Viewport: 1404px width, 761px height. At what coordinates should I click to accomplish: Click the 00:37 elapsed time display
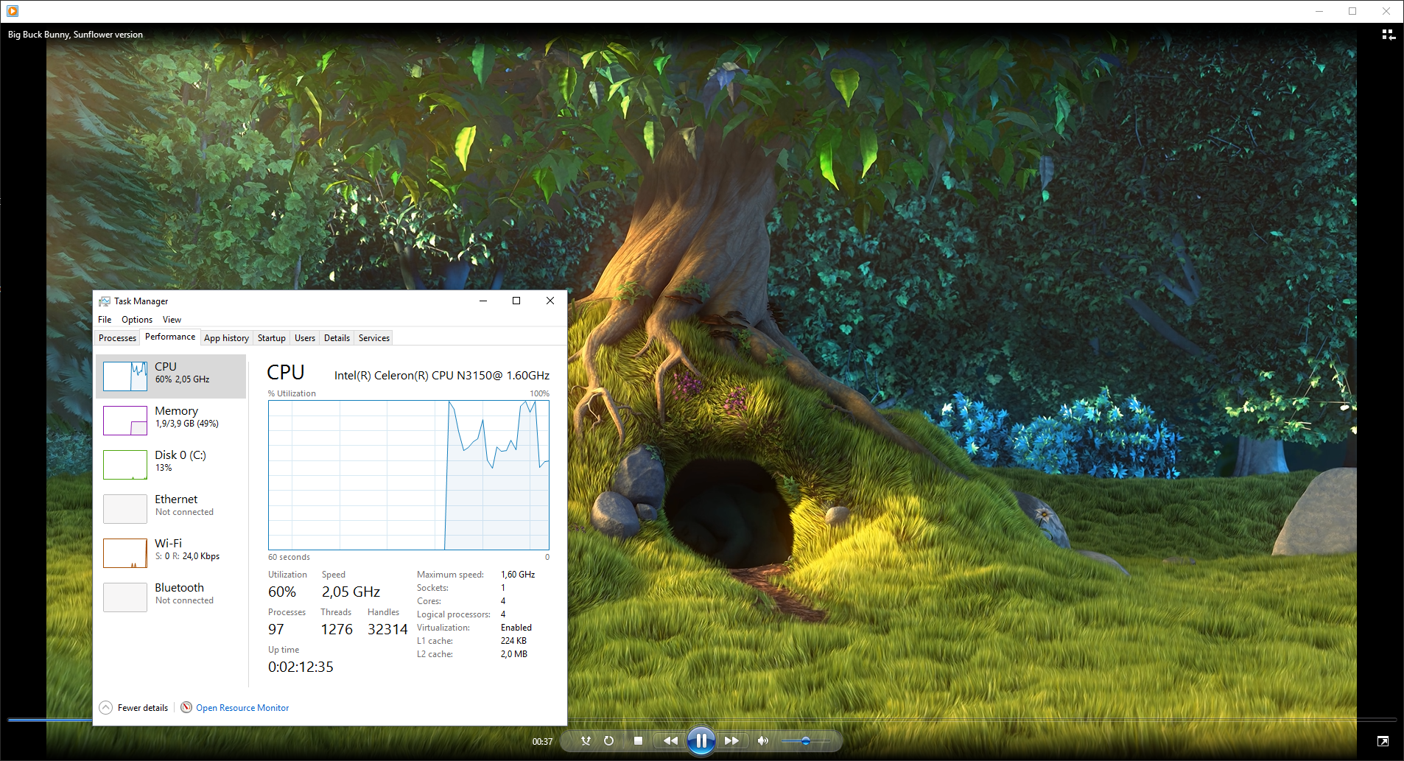542,742
